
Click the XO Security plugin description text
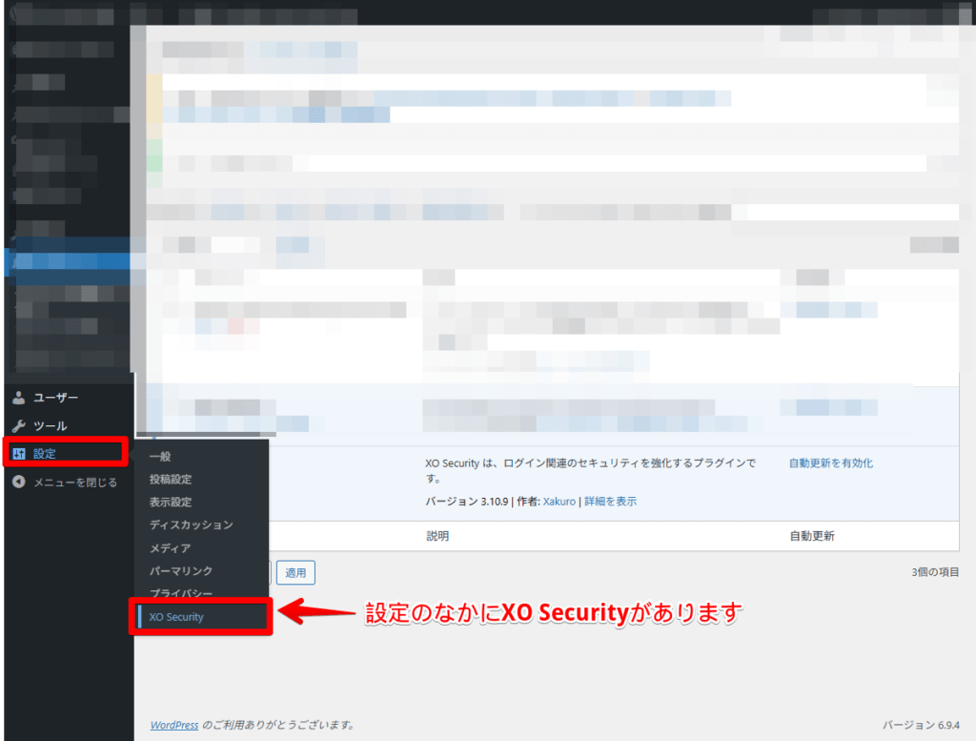click(x=591, y=471)
